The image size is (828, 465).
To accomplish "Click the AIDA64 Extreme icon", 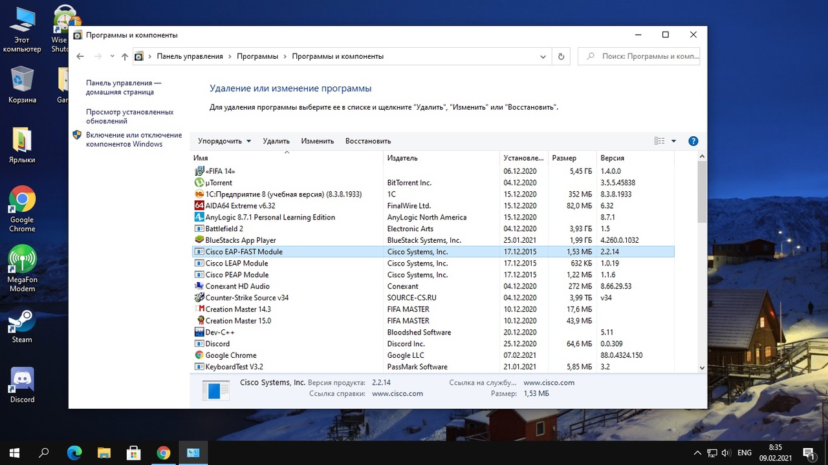I will click(199, 206).
